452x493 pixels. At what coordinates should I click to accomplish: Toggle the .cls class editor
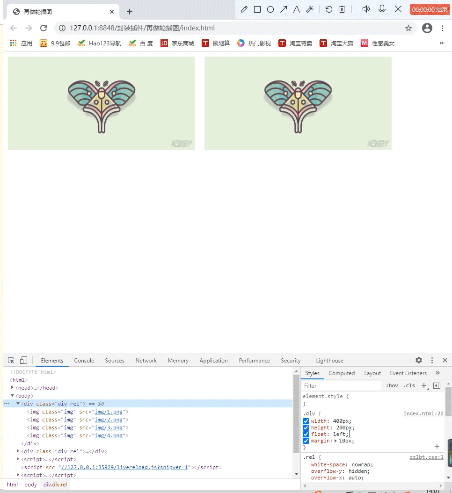(x=409, y=385)
